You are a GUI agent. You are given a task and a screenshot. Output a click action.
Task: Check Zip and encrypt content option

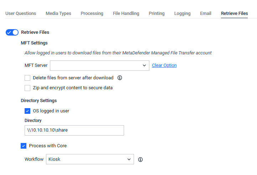[27, 88]
